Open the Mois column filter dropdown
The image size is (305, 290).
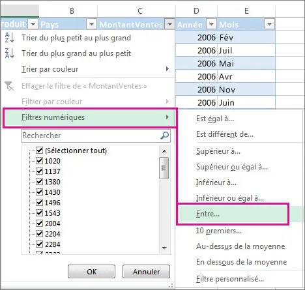[269, 24]
